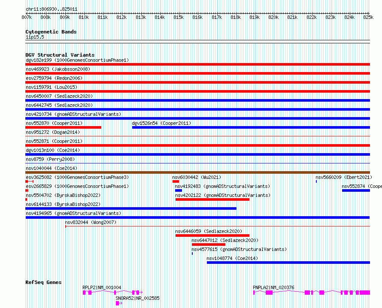Select the nsv469923 (Jakobsson2008) label
Image resolution: width=382 pixels, height=308 pixels.
tap(58, 69)
